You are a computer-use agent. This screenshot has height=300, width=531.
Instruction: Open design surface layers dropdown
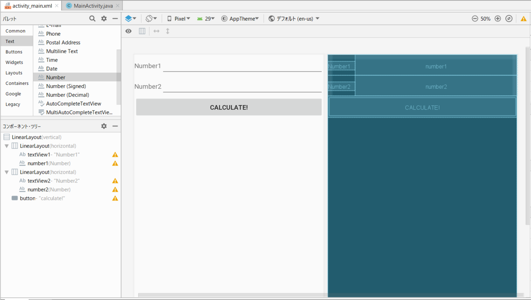131,19
